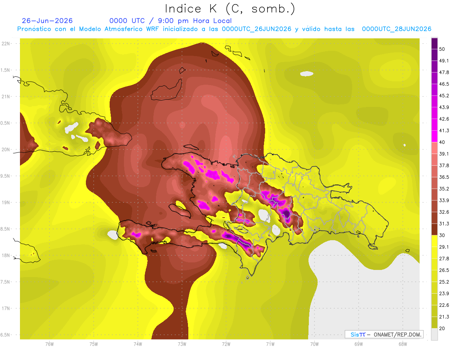Screen dimensions: 452x349
Task: Click the '50' colorbar label
Action: point(443,49)
